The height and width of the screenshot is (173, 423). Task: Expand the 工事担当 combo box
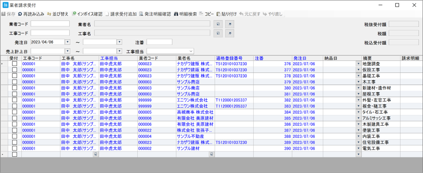click(x=191, y=52)
